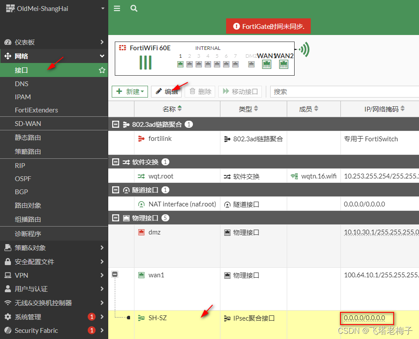Image resolution: width=419 pixels, height=339 pixels.
Task: Collapse wan1 child interfaces
Action: (115, 274)
